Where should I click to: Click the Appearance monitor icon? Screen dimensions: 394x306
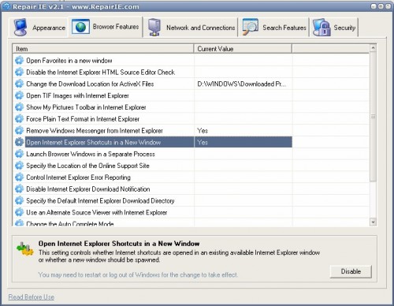[20, 27]
